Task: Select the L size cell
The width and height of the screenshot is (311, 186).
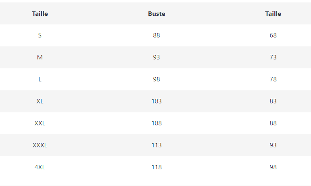Action: (x=40, y=79)
